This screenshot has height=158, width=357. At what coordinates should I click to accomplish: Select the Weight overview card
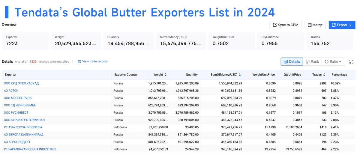tap(76, 41)
